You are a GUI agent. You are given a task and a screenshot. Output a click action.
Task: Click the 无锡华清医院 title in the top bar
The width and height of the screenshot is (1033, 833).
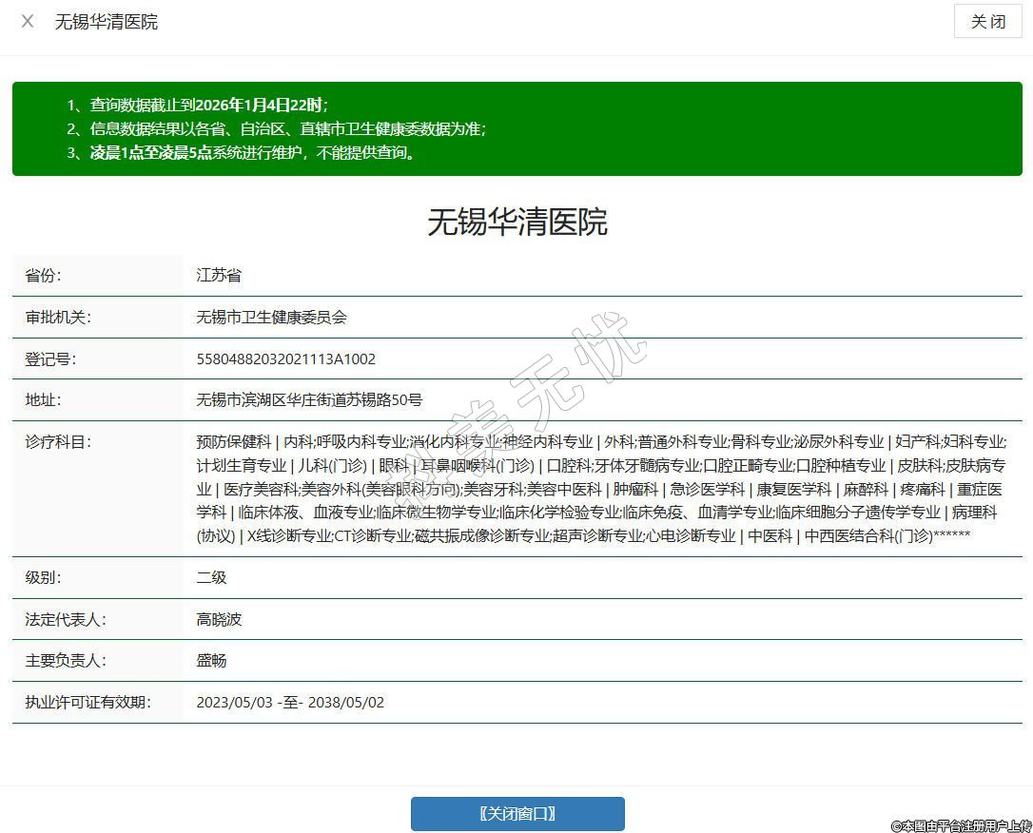point(107,22)
